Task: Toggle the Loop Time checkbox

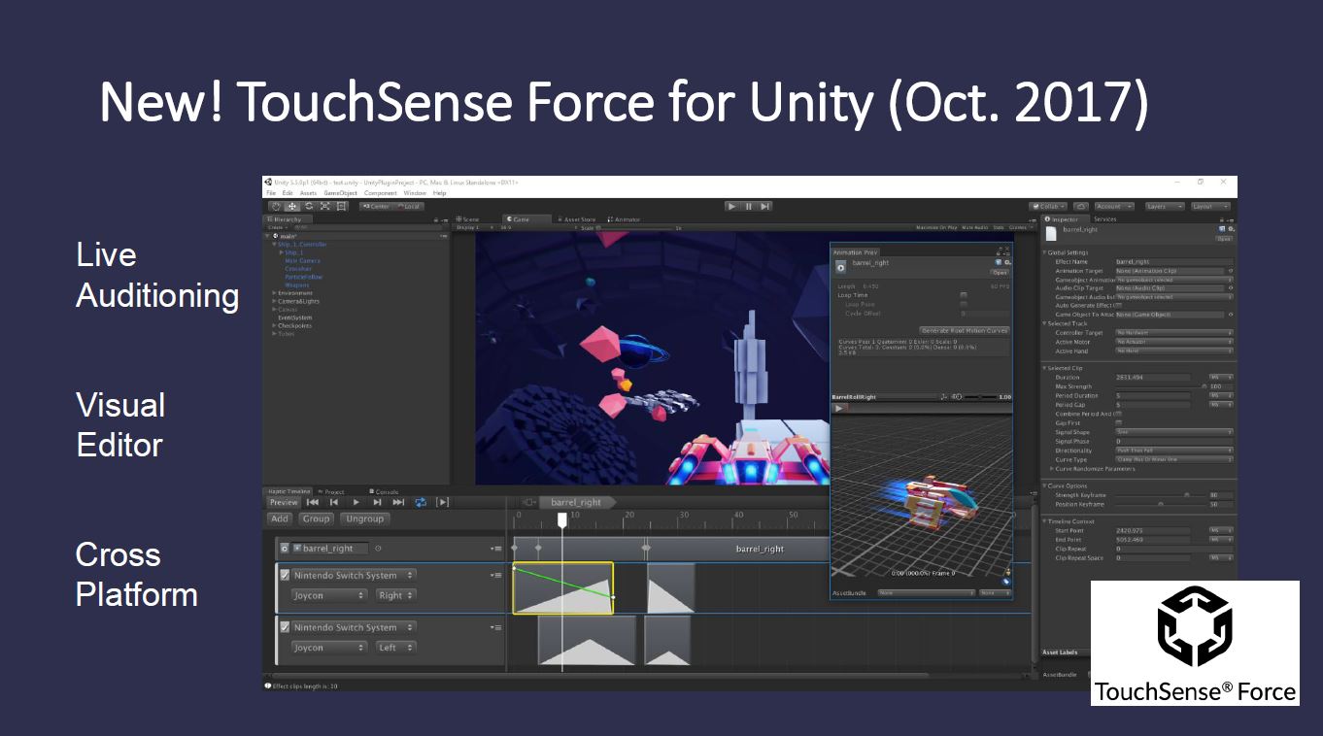Action: pos(963,294)
